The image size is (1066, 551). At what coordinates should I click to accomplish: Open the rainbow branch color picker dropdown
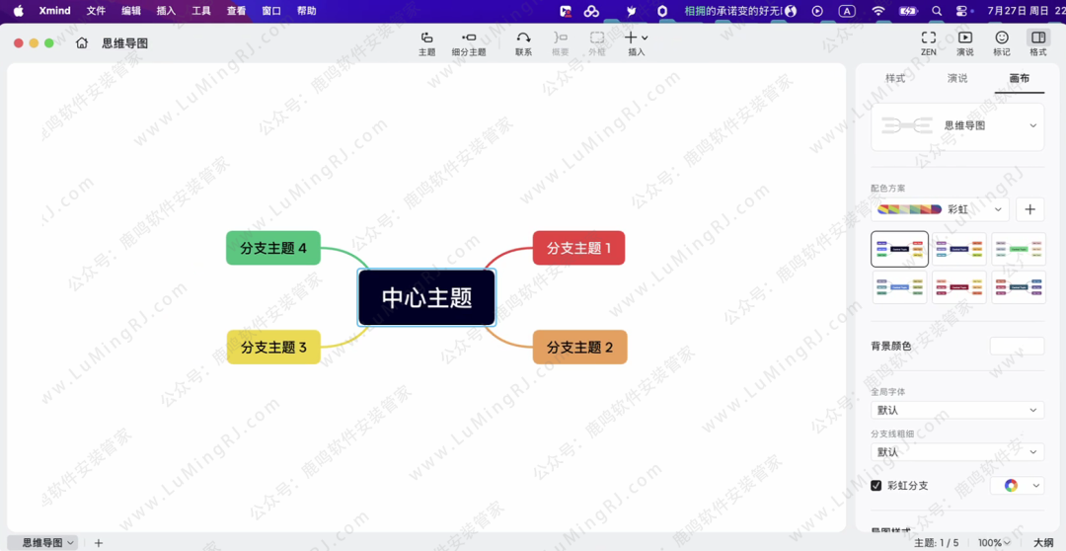(1017, 485)
